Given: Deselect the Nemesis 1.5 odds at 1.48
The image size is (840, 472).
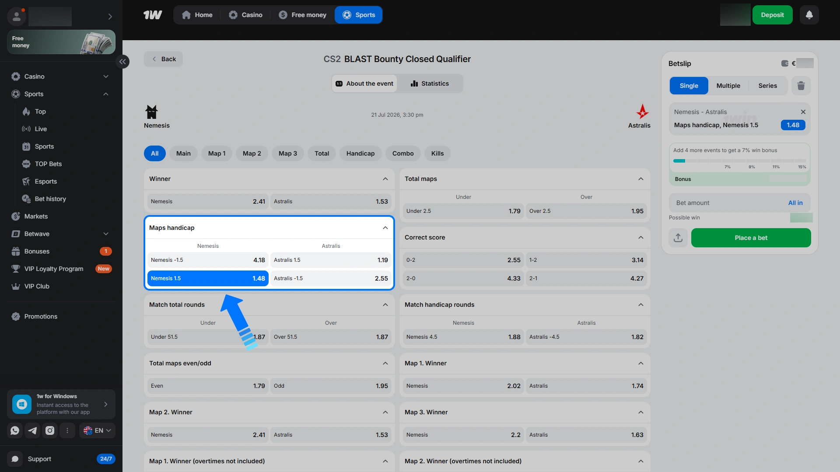Looking at the screenshot, I should (208, 278).
